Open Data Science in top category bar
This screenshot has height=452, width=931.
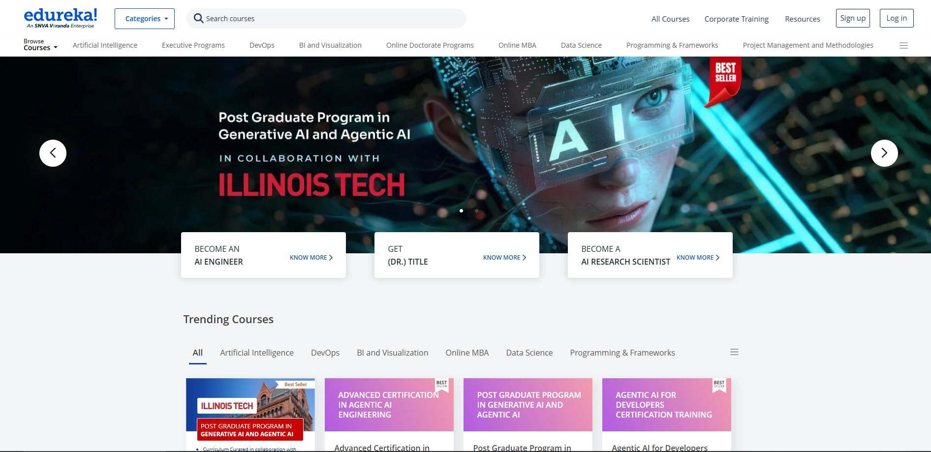[581, 45]
